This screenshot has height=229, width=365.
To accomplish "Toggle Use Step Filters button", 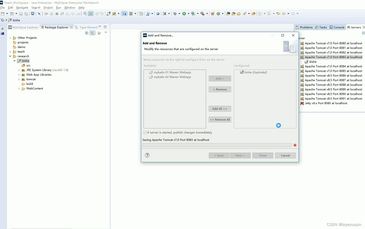I will pos(91,14).
